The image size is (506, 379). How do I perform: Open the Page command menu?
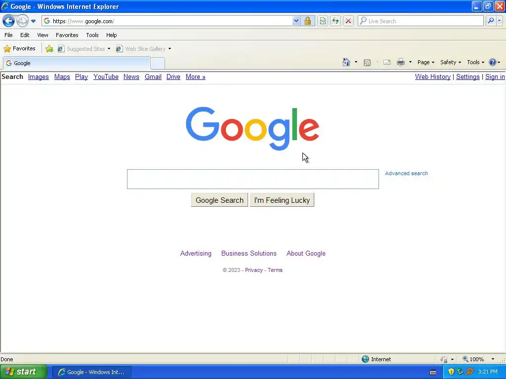425,62
